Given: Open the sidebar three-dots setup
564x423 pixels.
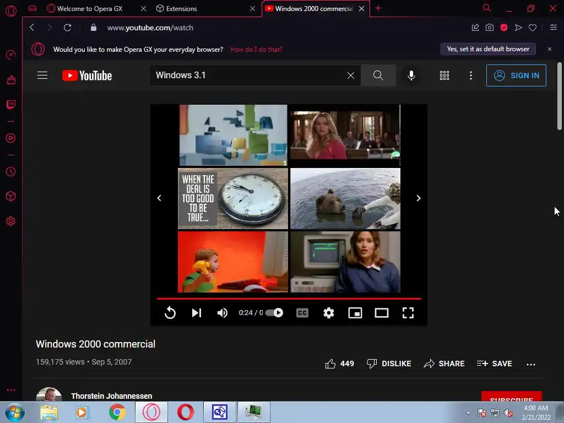Looking at the screenshot, I should tap(11, 390).
